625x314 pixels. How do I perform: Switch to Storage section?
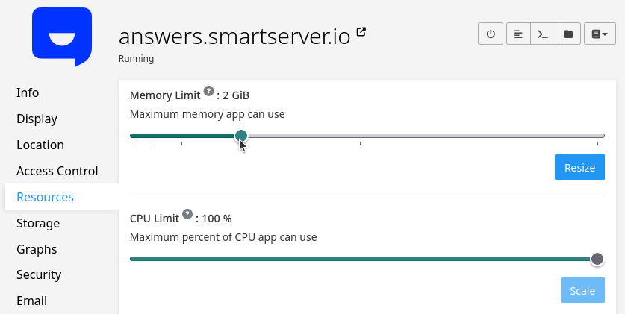point(38,223)
